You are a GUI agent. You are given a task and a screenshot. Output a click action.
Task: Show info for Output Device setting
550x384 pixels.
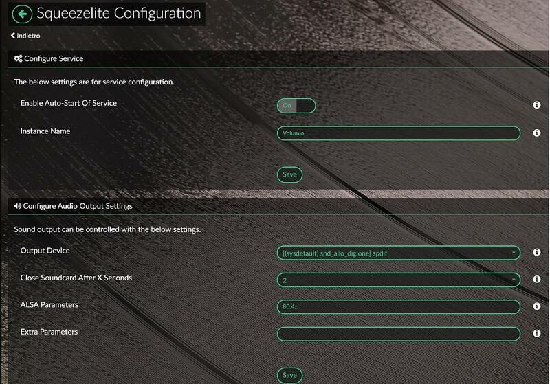pyautogui.click(x=537, y=253)
